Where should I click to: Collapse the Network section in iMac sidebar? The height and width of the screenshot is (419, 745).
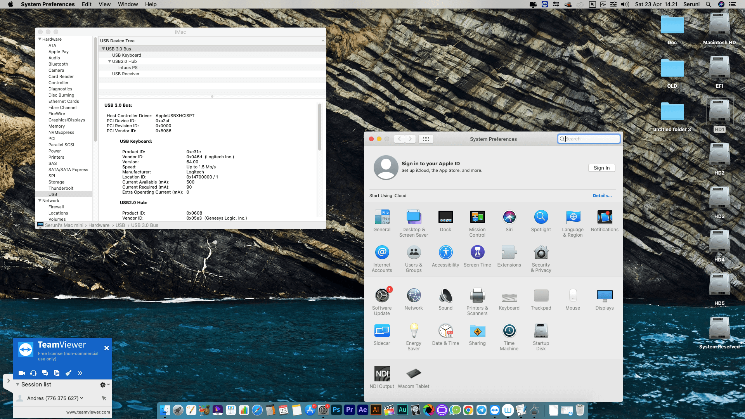click(x=40, y=201)
